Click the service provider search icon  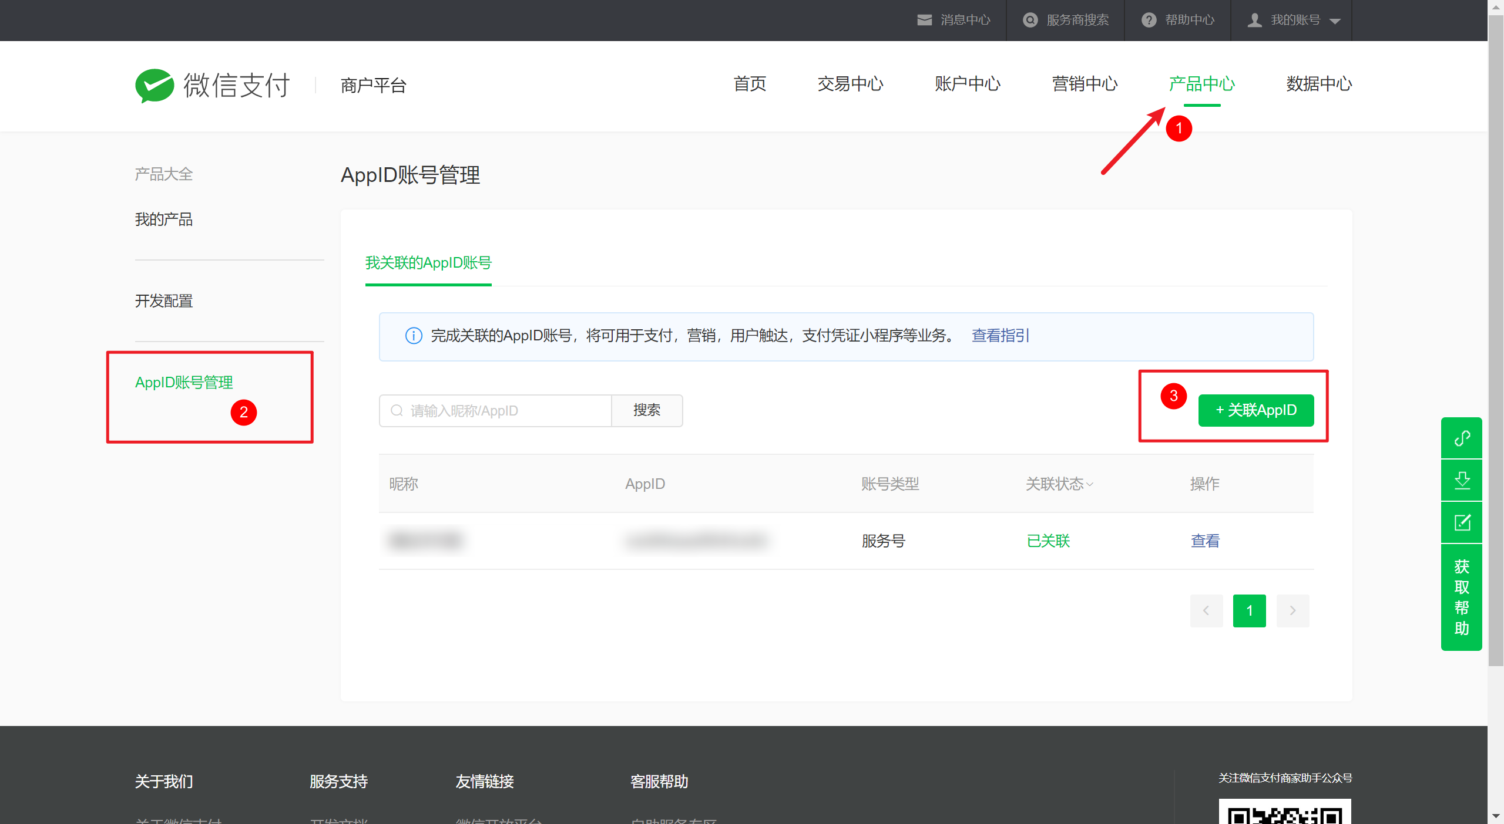[x=1030, y=20]
